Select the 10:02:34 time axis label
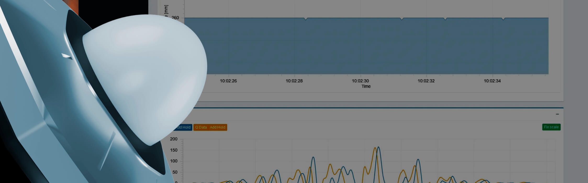Image resolution: width=588 pixels, height=183 pixels. tap(492, 81)
